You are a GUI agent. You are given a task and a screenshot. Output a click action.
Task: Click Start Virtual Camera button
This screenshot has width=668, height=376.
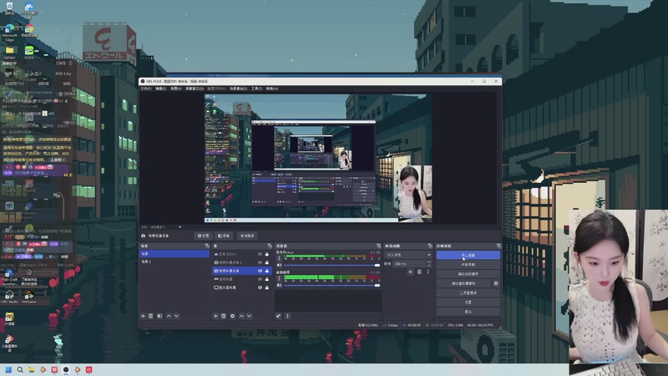pyautogui.click(x=463, y=283)
